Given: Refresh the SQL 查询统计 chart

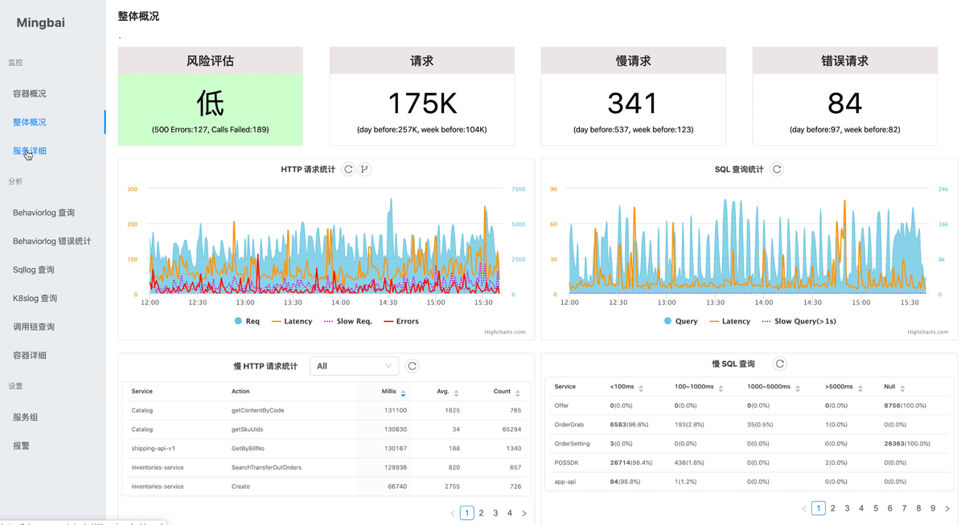Looking at the screenshot, I should tap(777, 169).
